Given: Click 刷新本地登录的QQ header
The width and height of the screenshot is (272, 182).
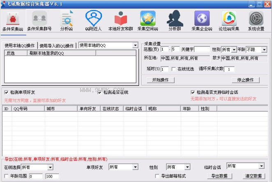Looking at the screenshot, I should click(61, 53).
